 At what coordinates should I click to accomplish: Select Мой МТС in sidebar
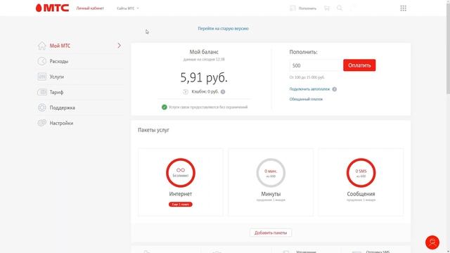[x=60, y=46]
